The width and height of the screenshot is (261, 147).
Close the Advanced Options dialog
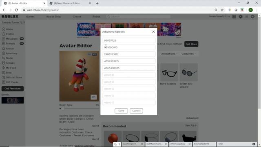153,32
